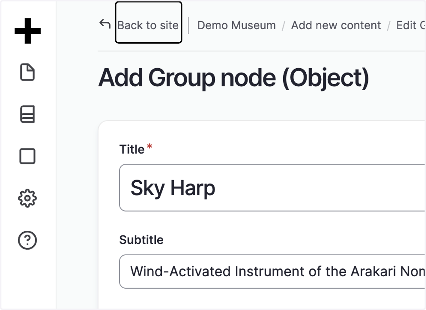This screenshot has width=426, height=310.
Task: Go to Demo Museum breadcrumb
Action: point(236,25)
